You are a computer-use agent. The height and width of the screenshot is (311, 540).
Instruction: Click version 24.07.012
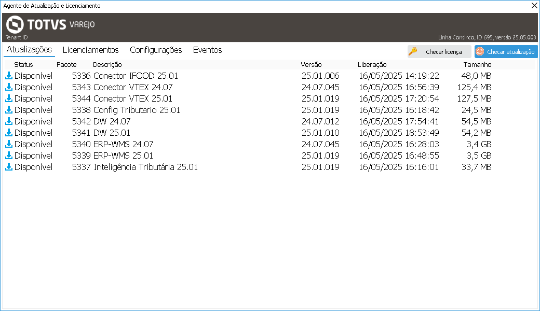320,121
